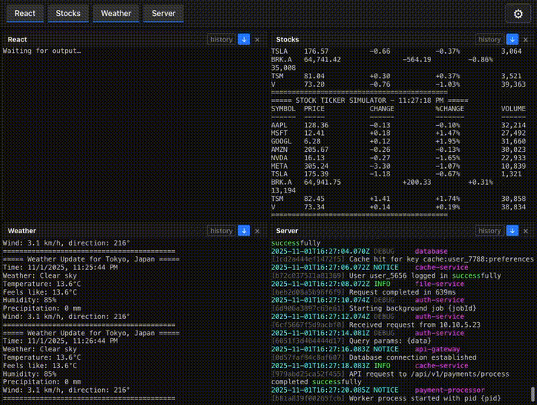Image resolution: width=537 pixels, height=405 pixels.
Task: Click the Server panel scrollbar thumb
Action: tap(532, 395)
